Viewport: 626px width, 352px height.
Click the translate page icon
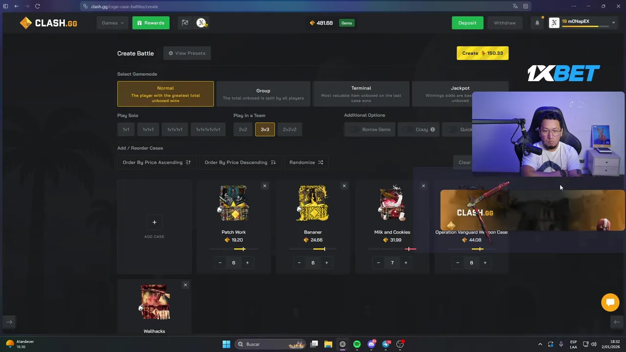coord(515,6)
